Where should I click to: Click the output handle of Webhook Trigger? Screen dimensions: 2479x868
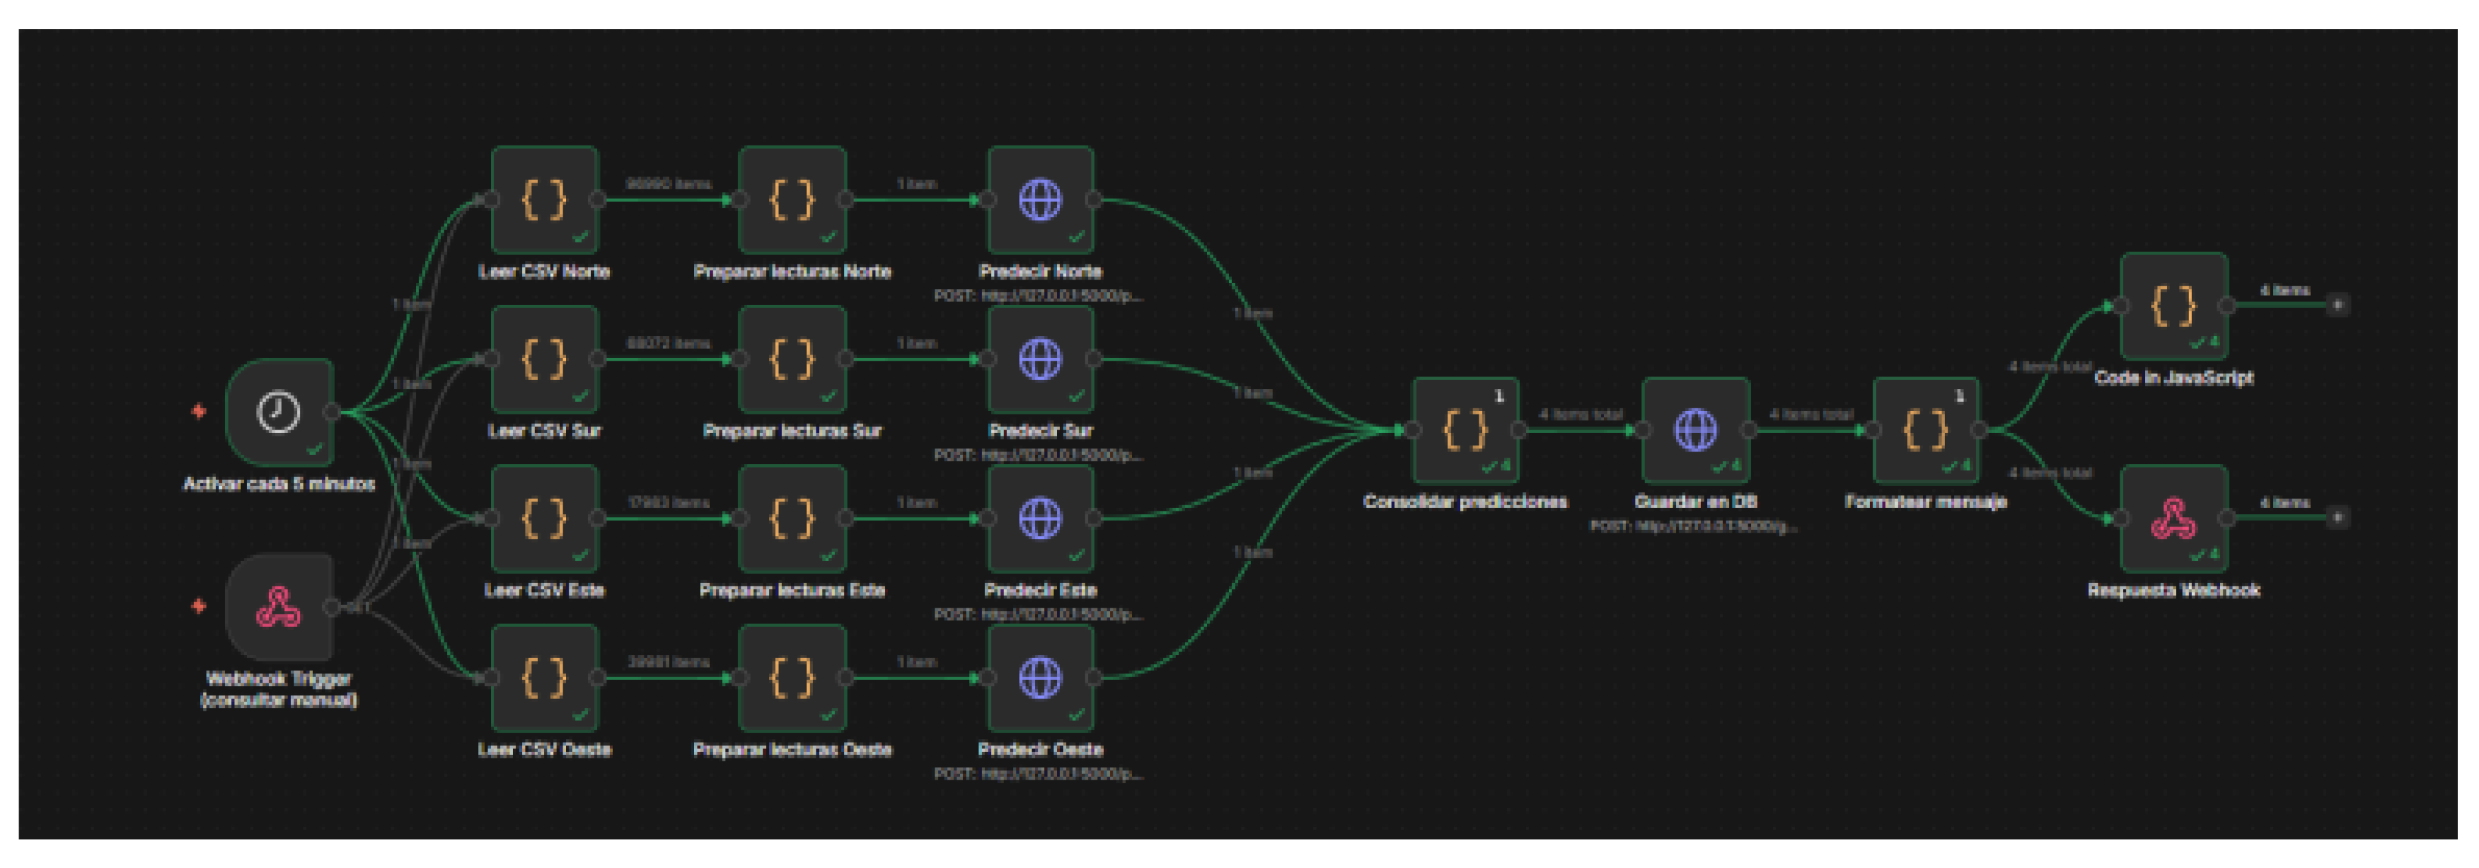pyautogui.click(x=332, y=606)
